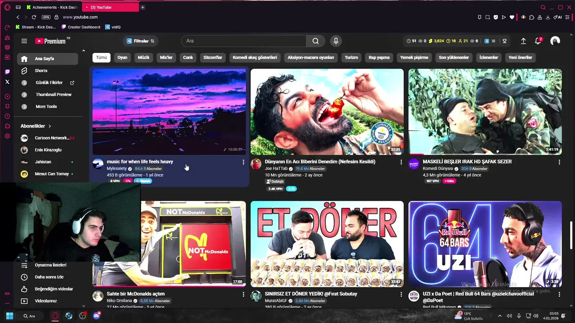Open X (Twitter) in Opera sidebar

pyautogui.click(x=7, y=82)
